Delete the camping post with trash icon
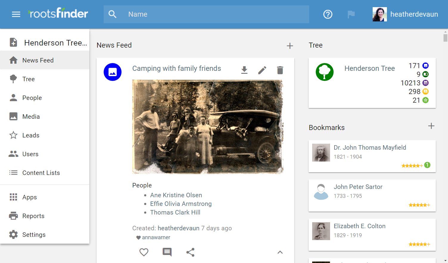This screenshot has width=448, height=263. [x=280, y=70]
